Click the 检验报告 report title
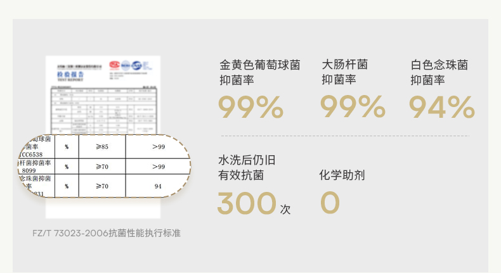501x273 pixels. [70, 75]
